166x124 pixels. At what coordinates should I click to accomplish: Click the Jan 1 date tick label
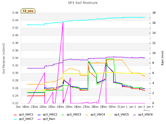click(124, 107)
